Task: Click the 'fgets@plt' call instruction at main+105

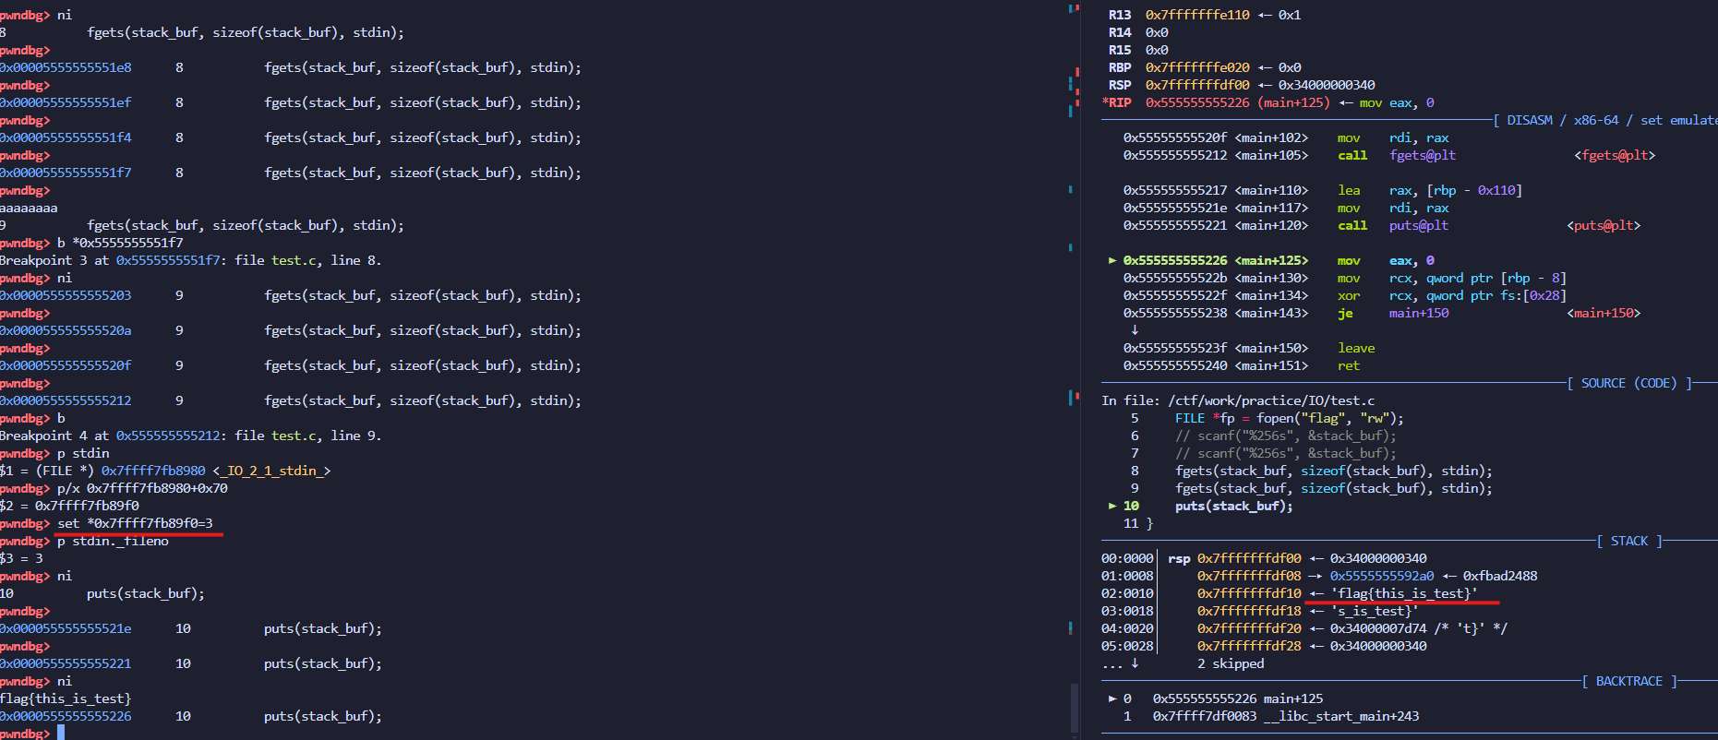Action: (1389, 155)
